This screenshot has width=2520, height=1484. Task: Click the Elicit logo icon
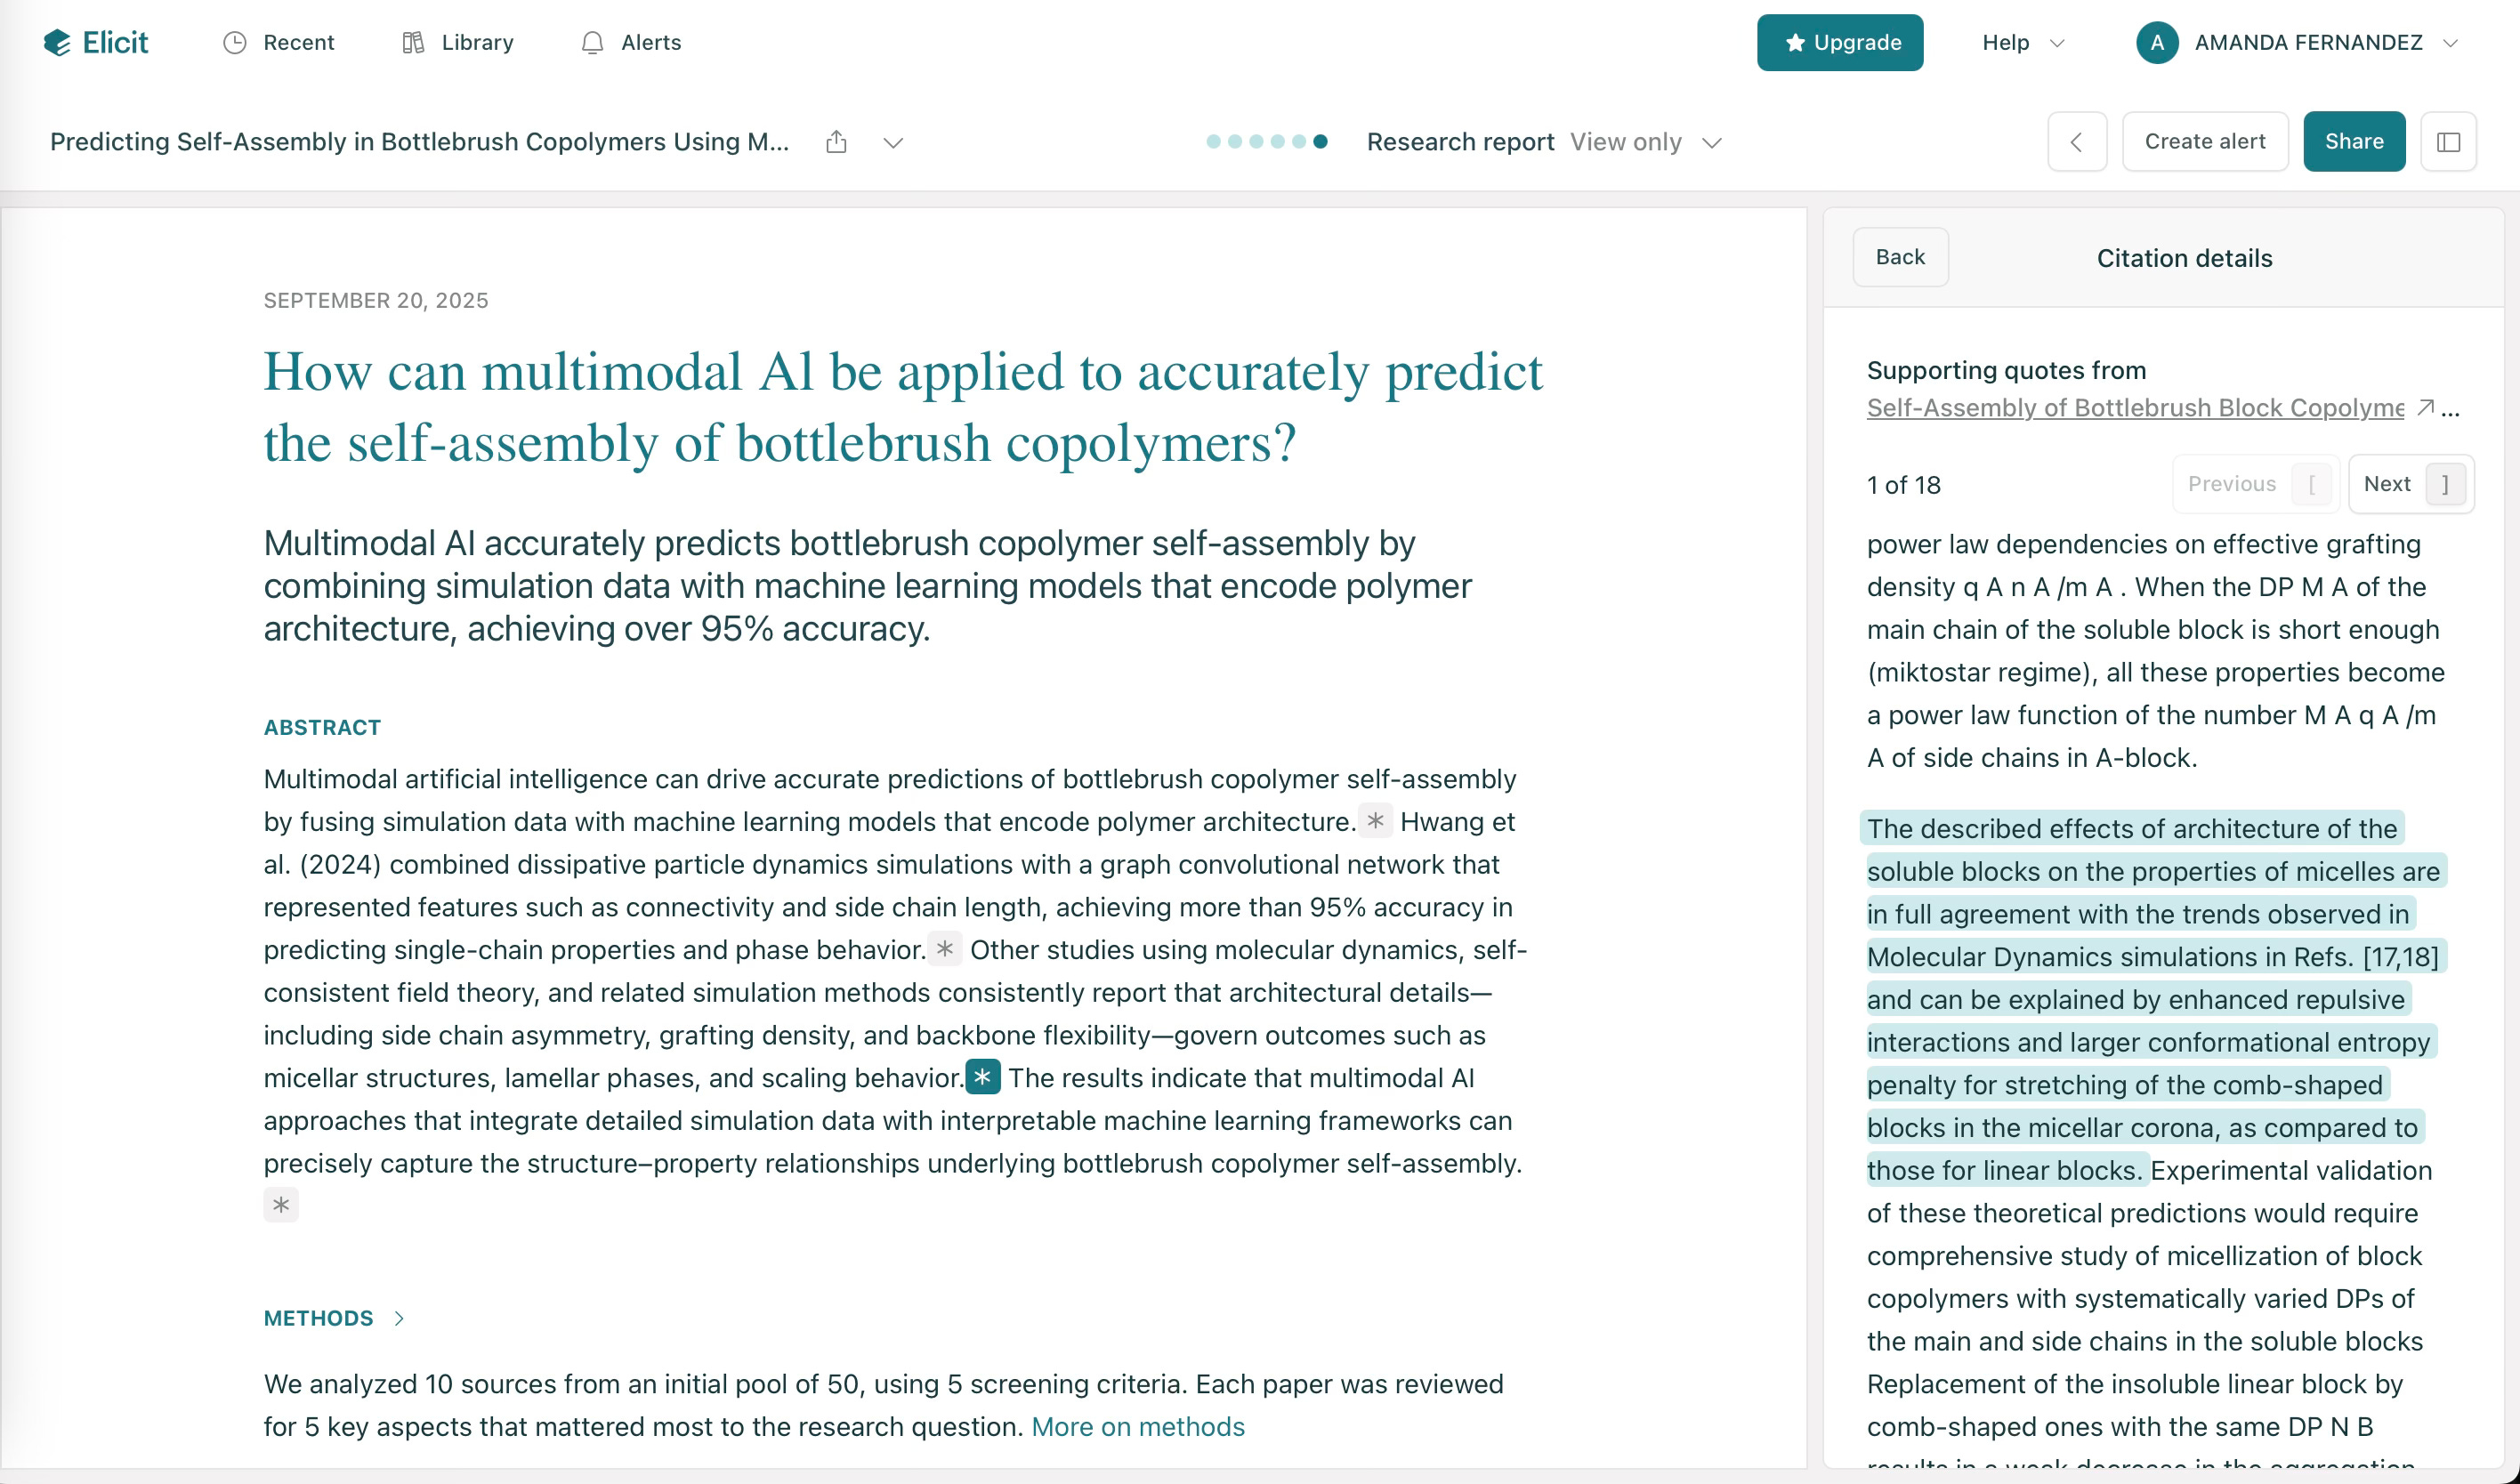tap(58, 42)
